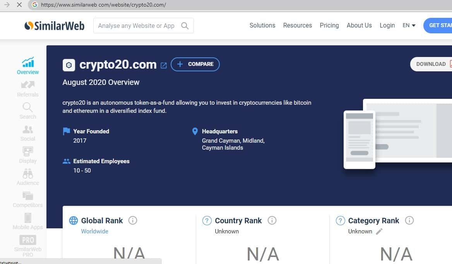Image resolution: width=452 pixels, height=264 pixels.
Task: Open the Overview sidebar icon
Action: (28, 62)
